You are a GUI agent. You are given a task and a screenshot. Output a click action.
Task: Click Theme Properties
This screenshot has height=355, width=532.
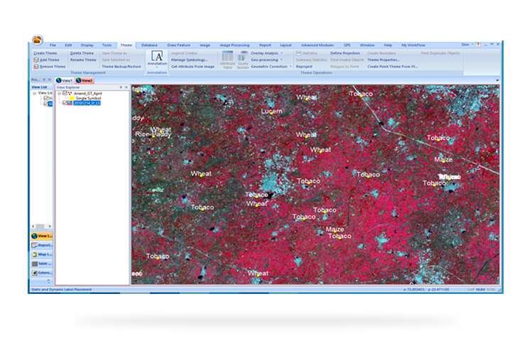pos(384,60)
